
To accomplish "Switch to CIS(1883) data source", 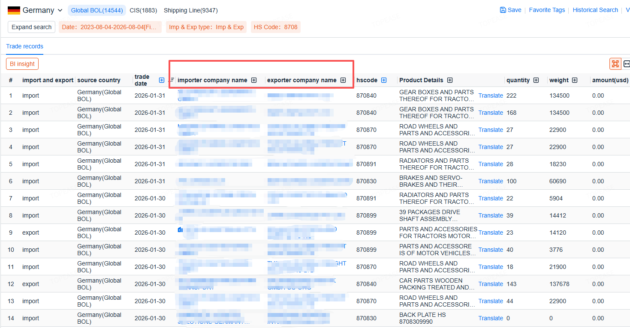I will (143, 10).
